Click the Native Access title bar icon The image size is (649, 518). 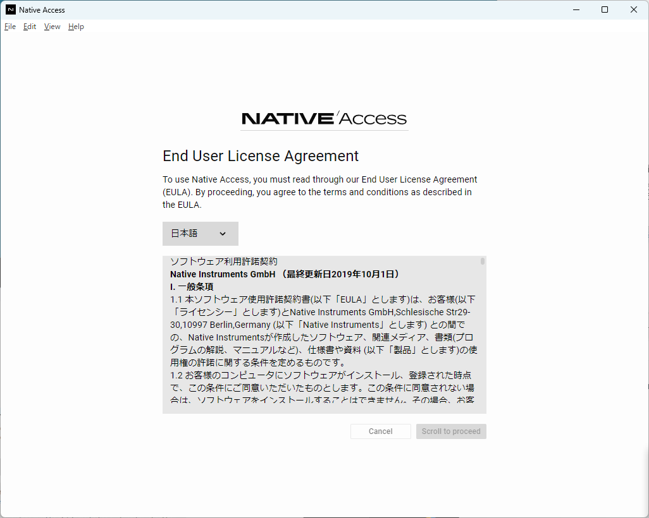tap(10, 9)
